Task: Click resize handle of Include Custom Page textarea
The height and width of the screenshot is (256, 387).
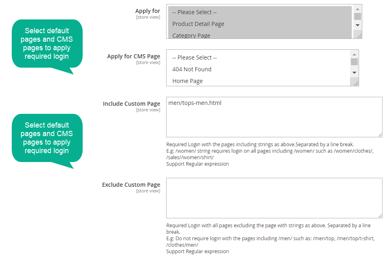Action: (380, 134)
